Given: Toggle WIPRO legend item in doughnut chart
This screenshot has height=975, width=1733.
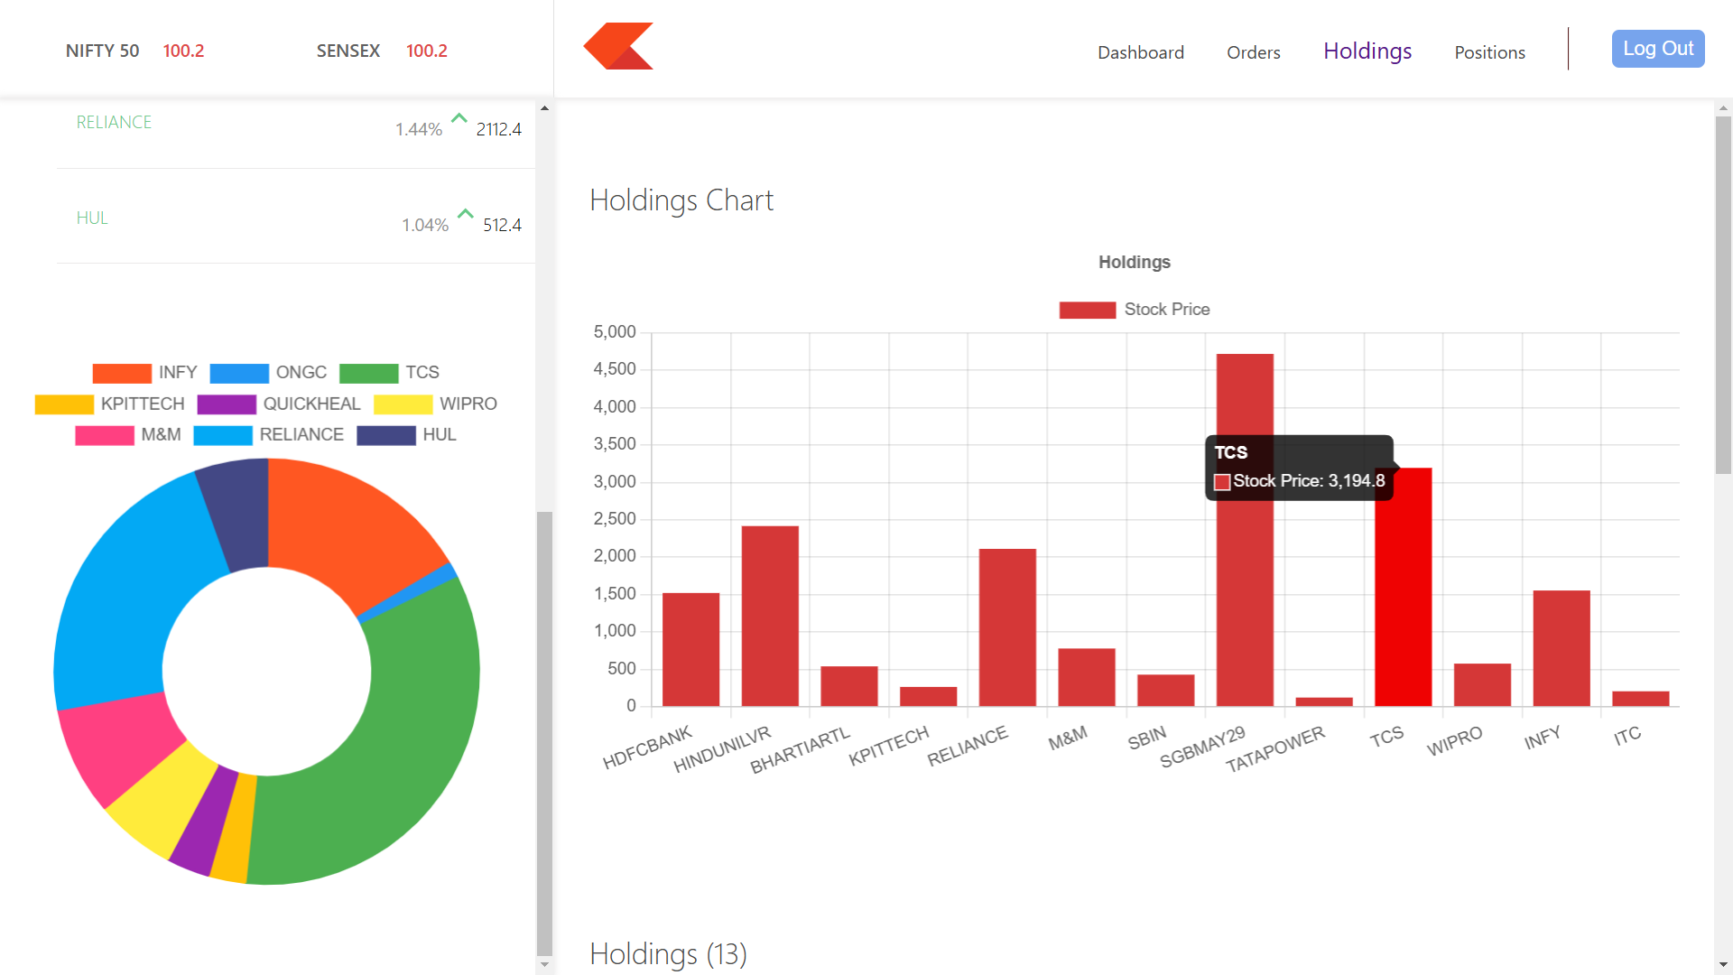Looking at the screenshot, I should point(436,404).
